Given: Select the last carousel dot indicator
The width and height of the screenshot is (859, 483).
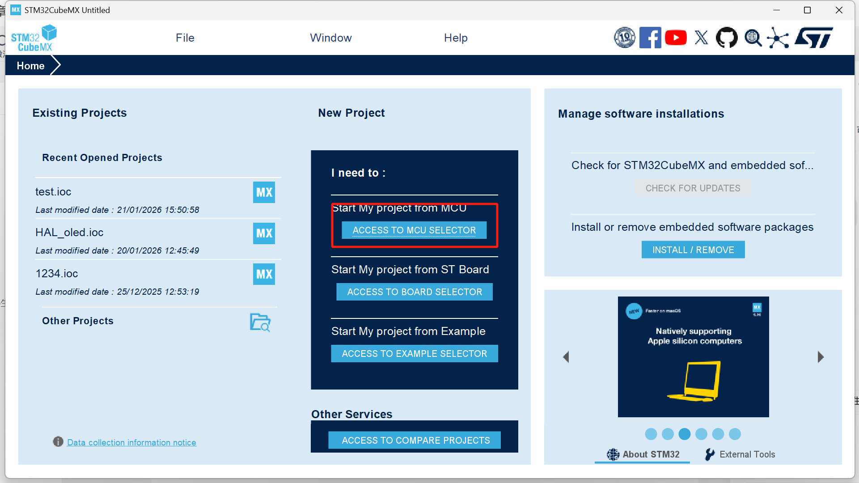Looking at the screenshot, I should pyautogui.click(x=735, y=434).
